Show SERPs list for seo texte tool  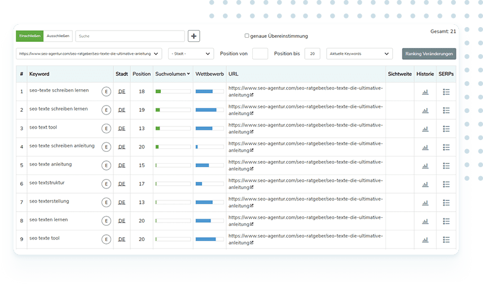[446, 240]
